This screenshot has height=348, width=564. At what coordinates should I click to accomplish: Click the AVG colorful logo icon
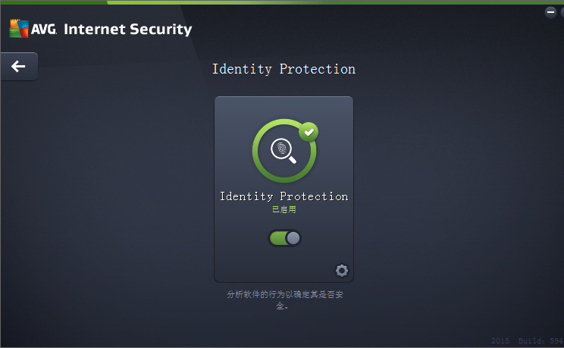(x=19, y=28)
